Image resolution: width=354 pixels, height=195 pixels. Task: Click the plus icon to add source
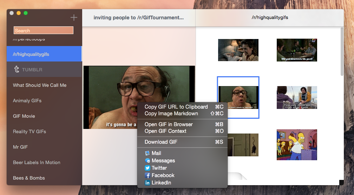[74, 18]
